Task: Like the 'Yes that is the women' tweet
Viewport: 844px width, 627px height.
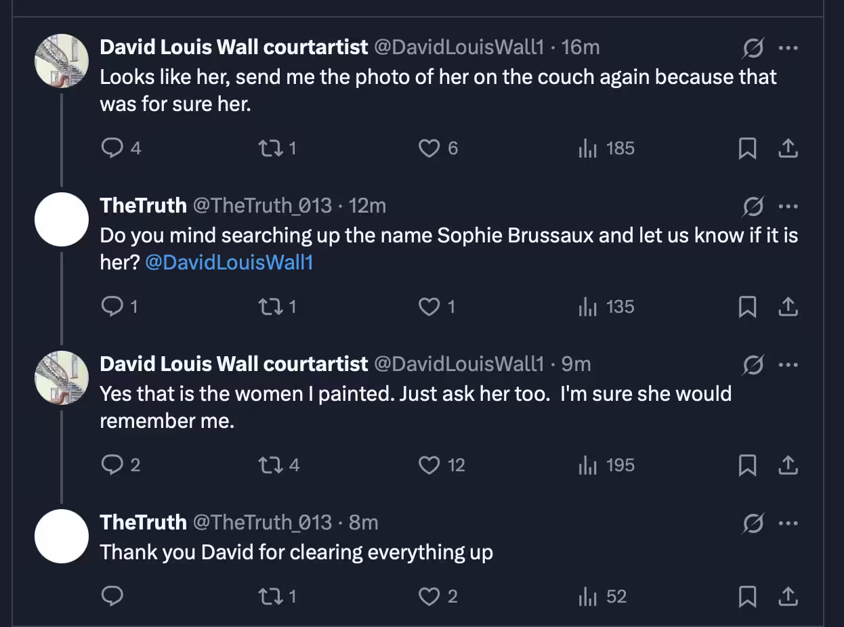Action: click(429, 465)
